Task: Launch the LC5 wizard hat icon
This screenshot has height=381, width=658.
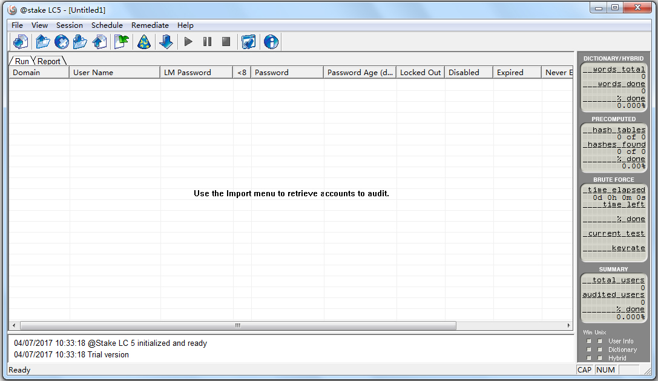Action: pyautogui.click(x=143, y=42)
